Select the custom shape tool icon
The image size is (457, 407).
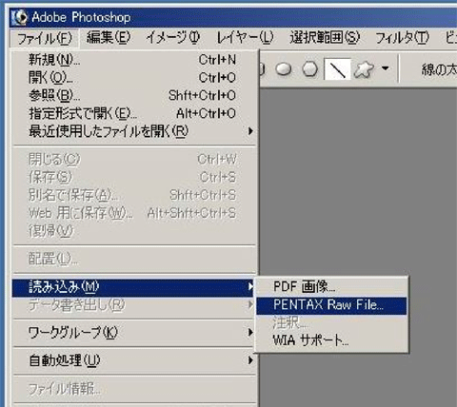click(x=364, y=68)
